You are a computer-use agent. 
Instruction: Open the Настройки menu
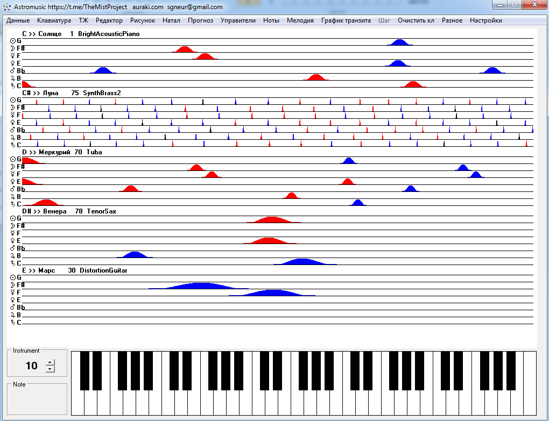(485, 20)
